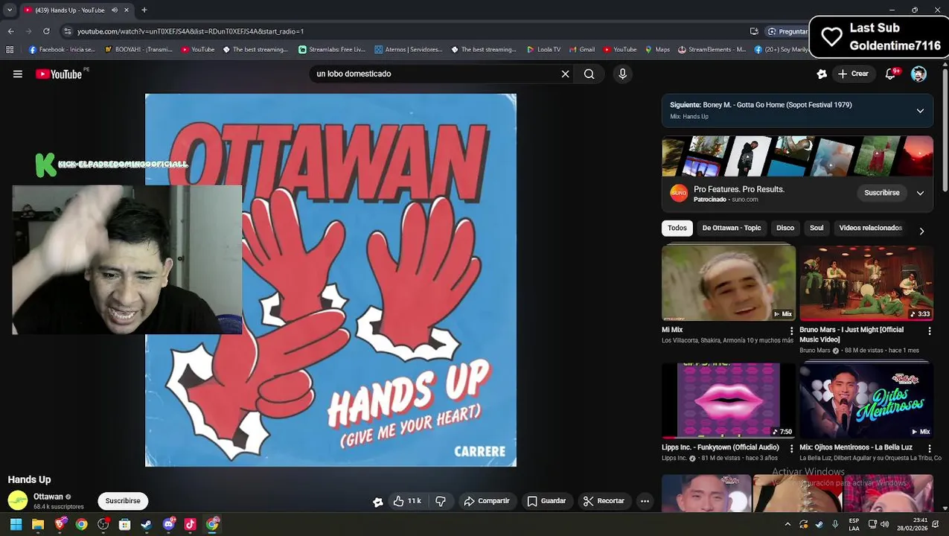The width and height of the screenshot is (949, 536).
Task: Expand the Mix: Hands Up playlist panel
Action: tap(920, 110)
